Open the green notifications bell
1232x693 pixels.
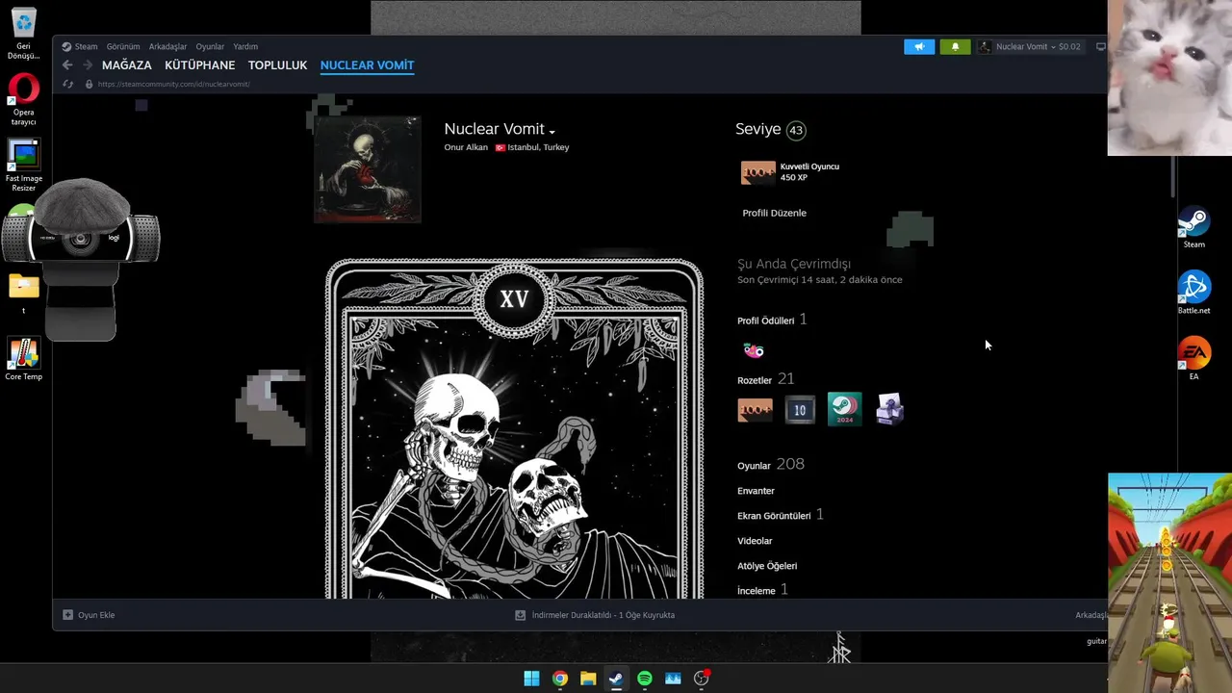point(955,46)
